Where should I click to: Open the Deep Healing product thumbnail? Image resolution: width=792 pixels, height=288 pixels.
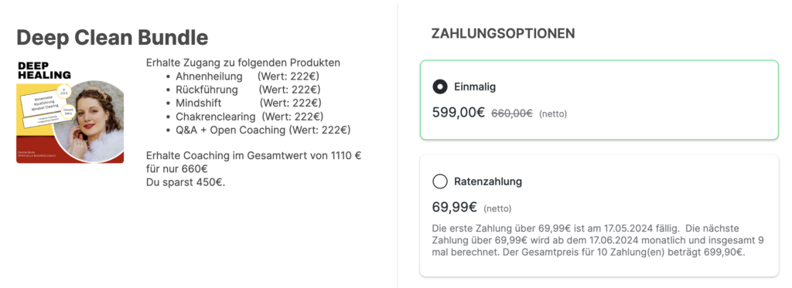click(x=70, y=112)
